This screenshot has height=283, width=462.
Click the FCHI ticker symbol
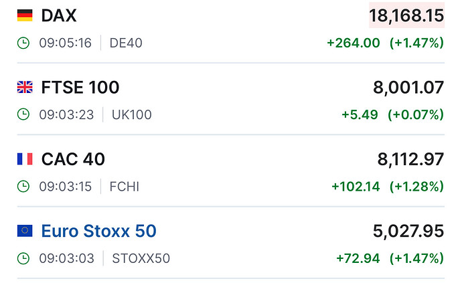pos(124,187)
